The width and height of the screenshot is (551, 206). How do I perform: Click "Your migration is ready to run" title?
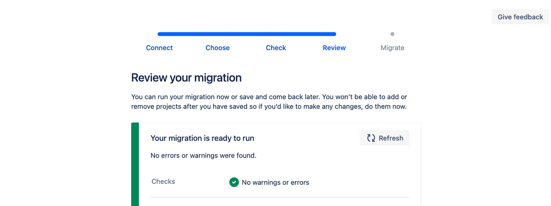coord(202,138)
